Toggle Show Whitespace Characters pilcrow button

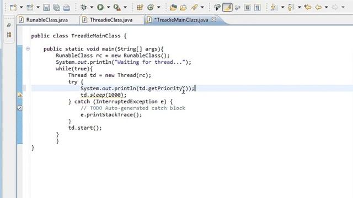(x=258, y=7)
